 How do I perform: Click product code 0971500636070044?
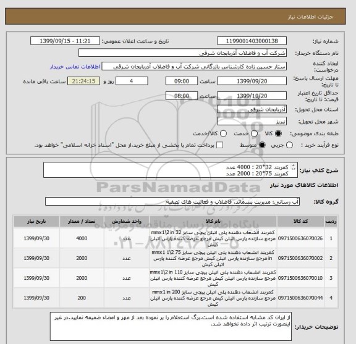click(x=300, y=298)
